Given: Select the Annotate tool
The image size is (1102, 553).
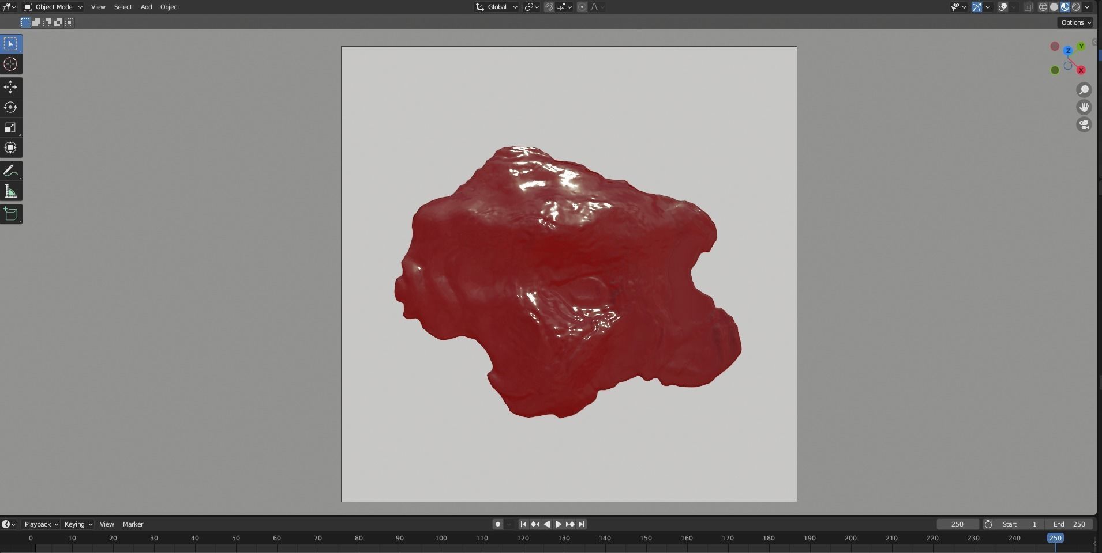Looking at the screenshot, I should [x=11, y=171].
